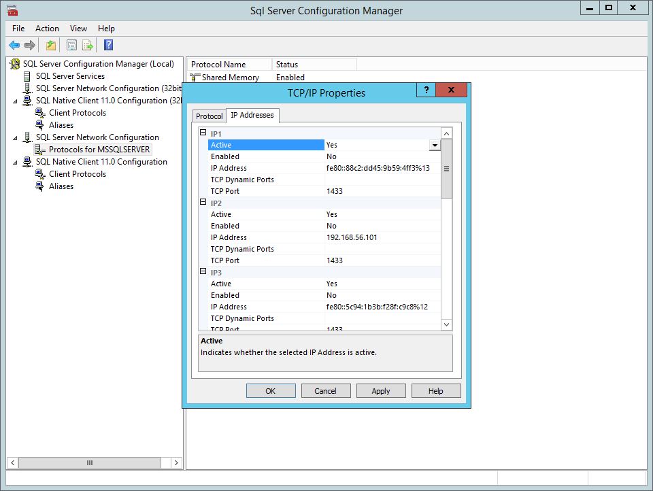Click the IP1 TCP Port 1433
This screenshot has height=491, width=653.
click(x=382, y=191)
